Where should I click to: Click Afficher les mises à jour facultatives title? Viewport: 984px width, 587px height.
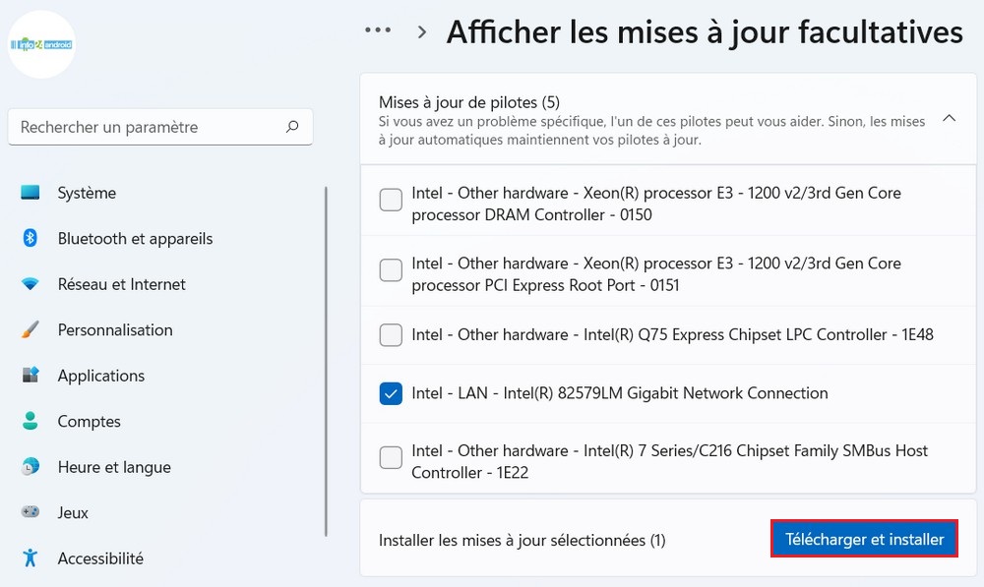705,31
